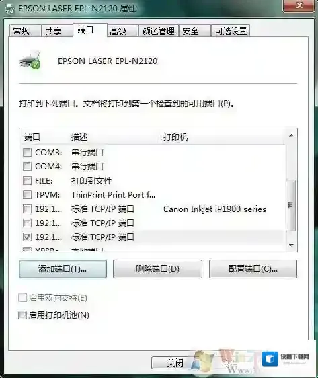The image size is (318, 378).
Task: Click the 添加端口(T)... add port button
Action: pos(63,269)
